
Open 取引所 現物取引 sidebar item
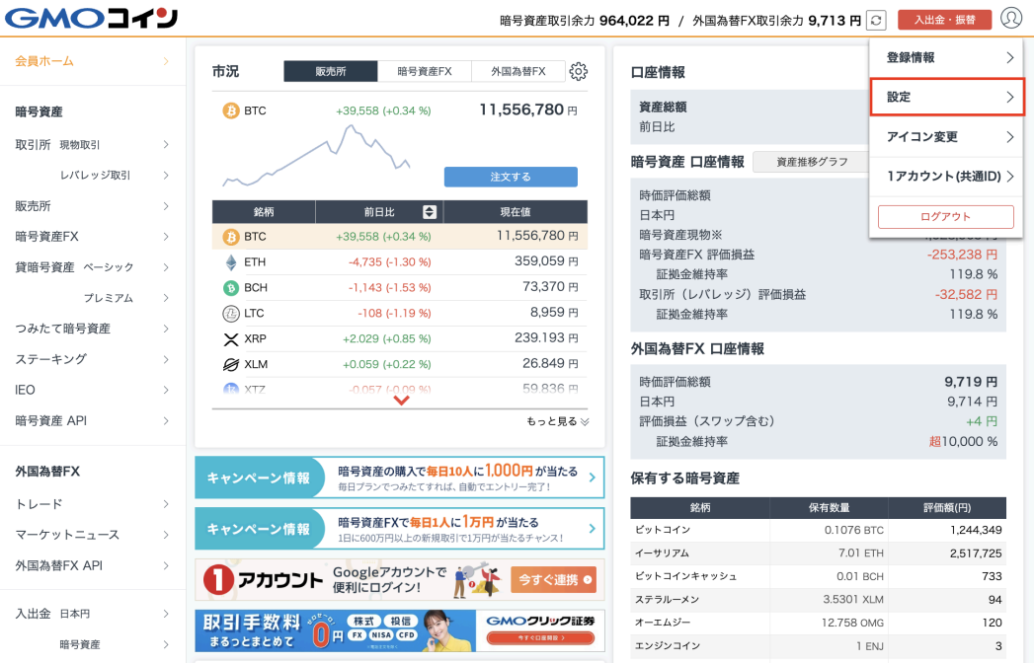92,144
